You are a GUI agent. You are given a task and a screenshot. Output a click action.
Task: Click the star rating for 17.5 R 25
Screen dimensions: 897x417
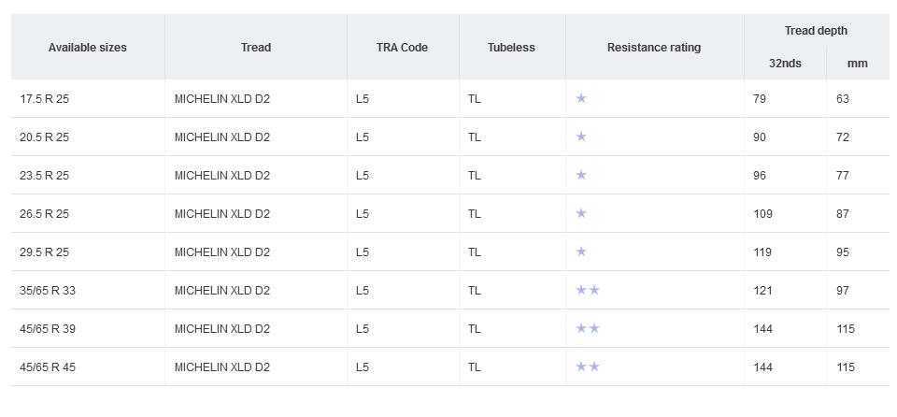pos(581,98)
